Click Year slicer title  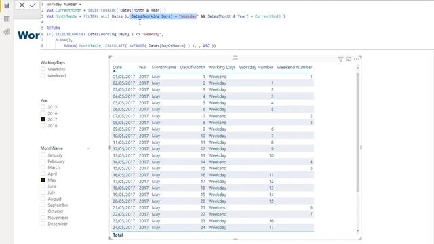point(44,100)
